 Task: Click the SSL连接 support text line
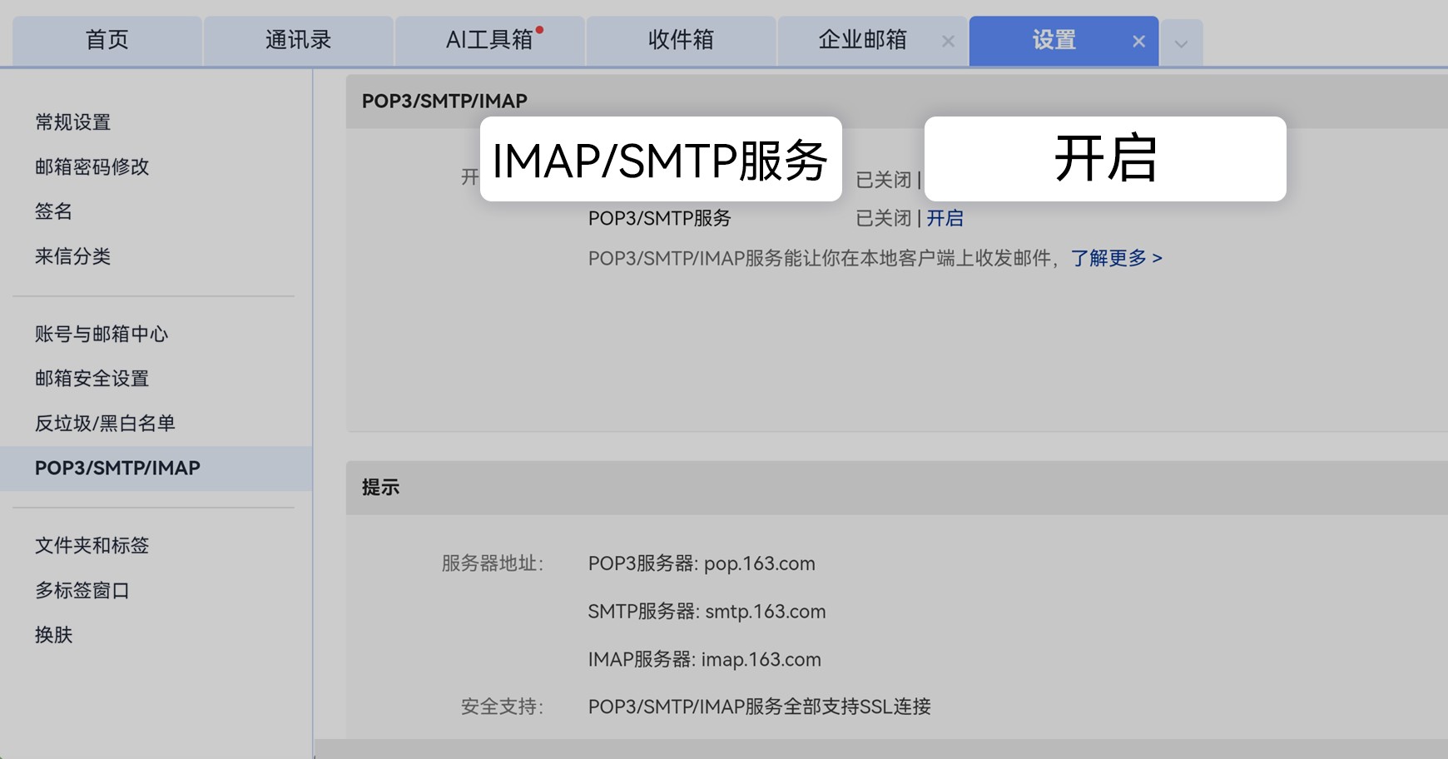760,707
